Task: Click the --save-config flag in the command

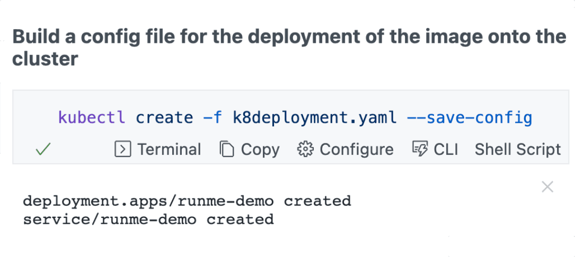Action: pyautogui.click(x=470, y=118)
